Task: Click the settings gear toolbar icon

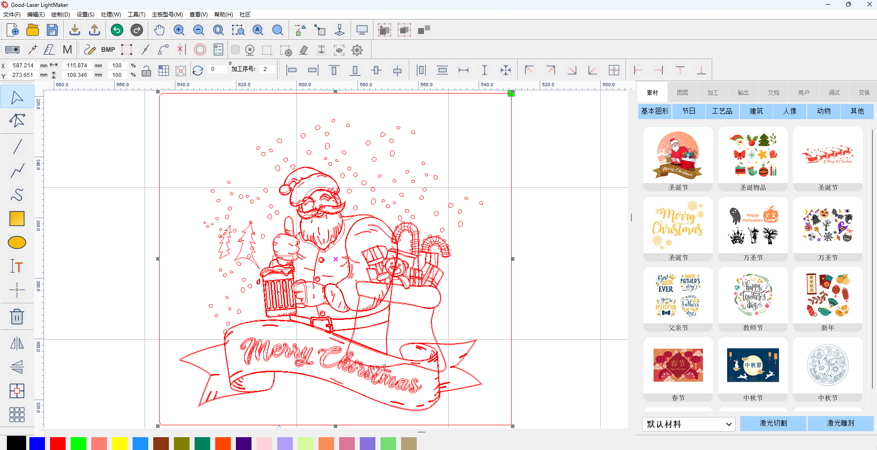Action: point(357,50)
